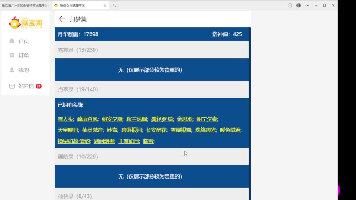This screenshot has height=200, width=356.
Task: Click the 仙袂录 (8/43) section header
Action: coord(152,194)
